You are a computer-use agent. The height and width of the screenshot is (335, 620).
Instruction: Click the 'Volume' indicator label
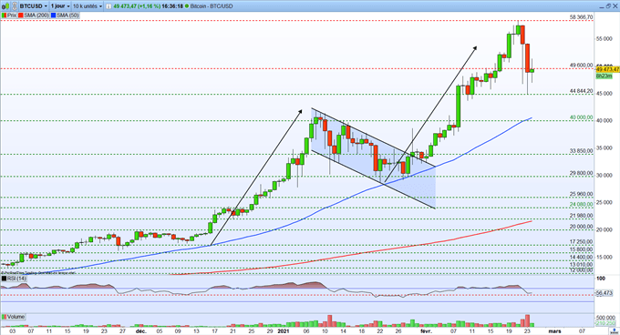pos(15,317)
